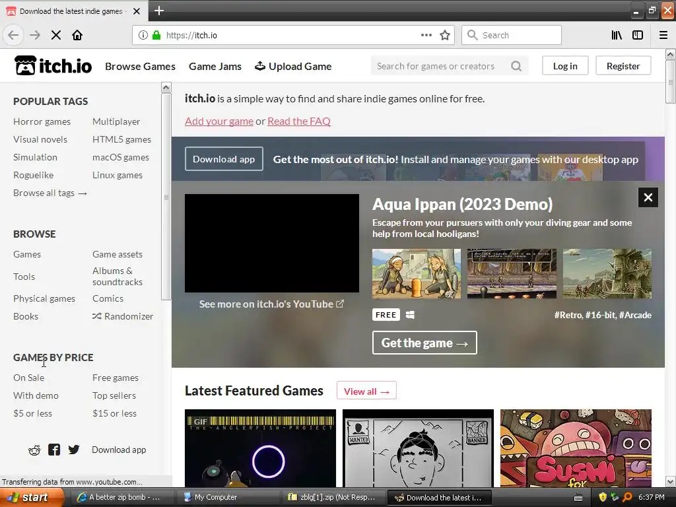Select Roguelike tag
Screen dimensions: 676x507
[33, 175]
